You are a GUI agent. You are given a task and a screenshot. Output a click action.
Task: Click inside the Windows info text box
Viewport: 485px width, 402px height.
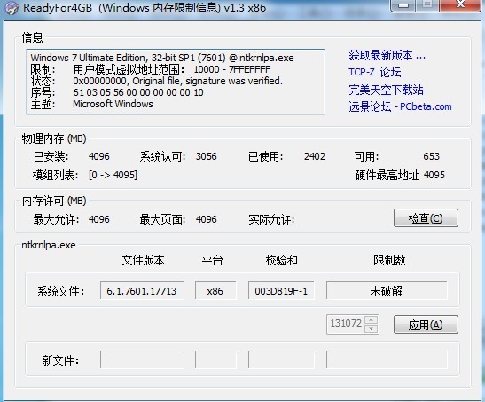[x=176, y=82]
